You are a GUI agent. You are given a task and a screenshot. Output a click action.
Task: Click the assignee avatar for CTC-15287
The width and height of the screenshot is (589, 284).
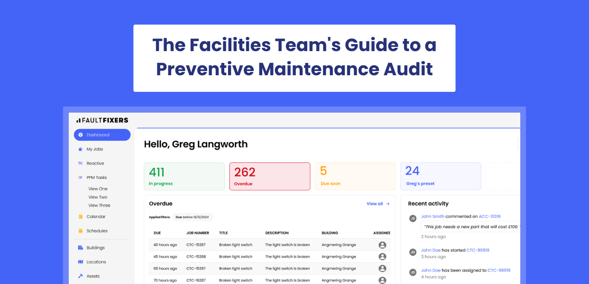(382, 245)
